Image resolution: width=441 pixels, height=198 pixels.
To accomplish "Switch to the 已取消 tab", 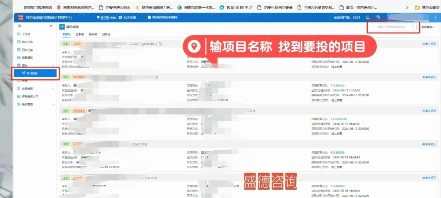I will (x=106, y=34).
